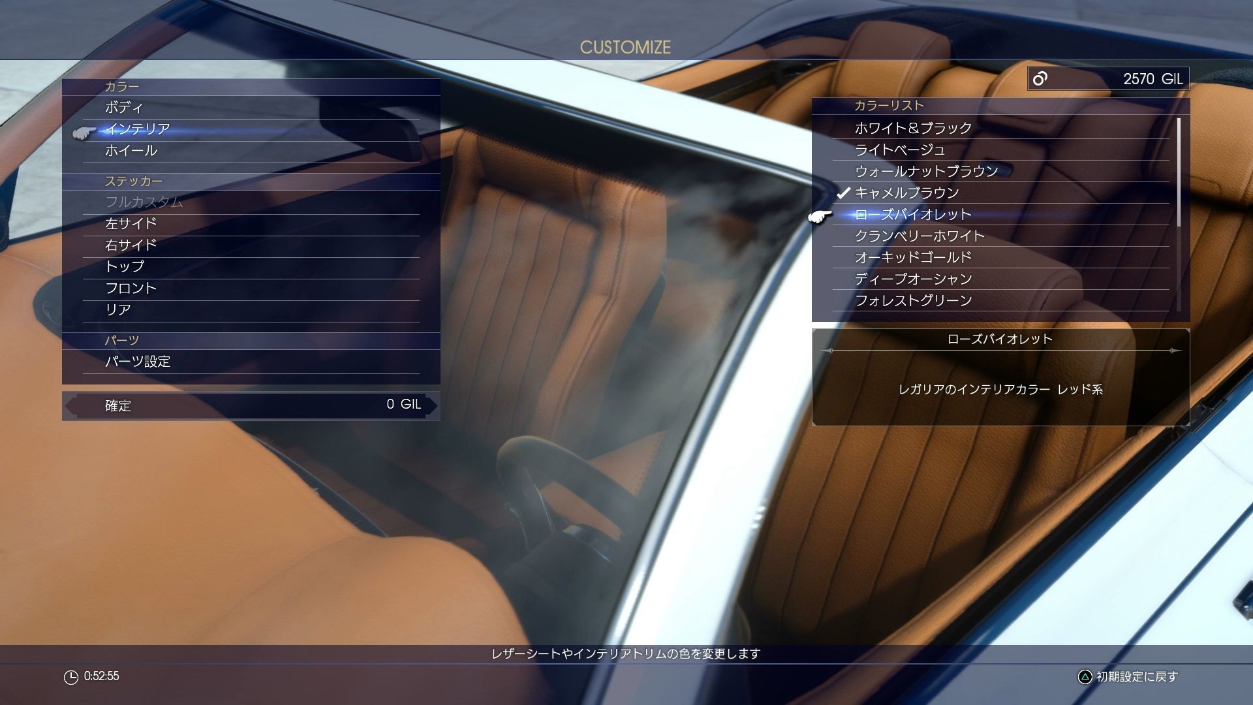Click the pointing hand cursor beside インテリア
Image resolution: width=1253 pixels, height=705 pixels.
coord(84,133)
